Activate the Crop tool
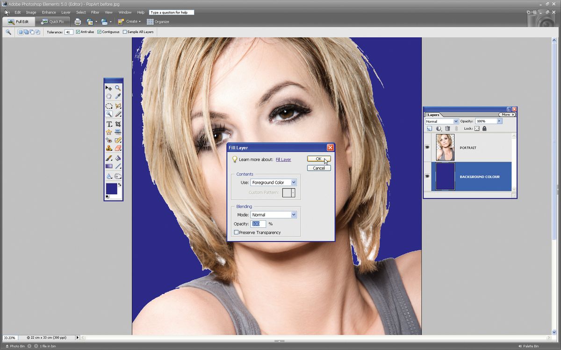 117,124
